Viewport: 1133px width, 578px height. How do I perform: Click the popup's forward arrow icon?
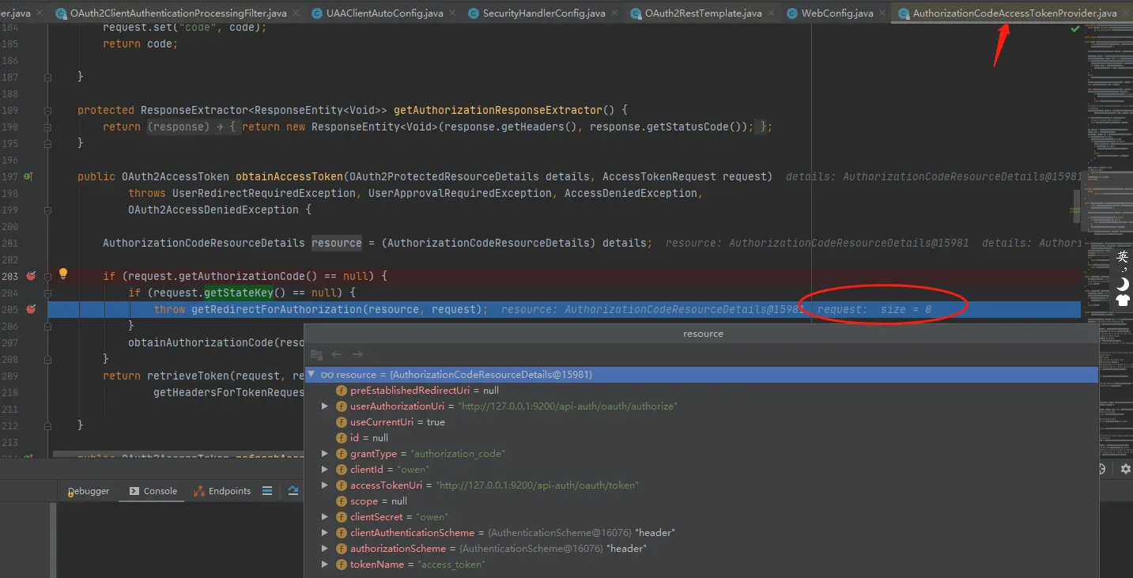click(x=357, y=355)
